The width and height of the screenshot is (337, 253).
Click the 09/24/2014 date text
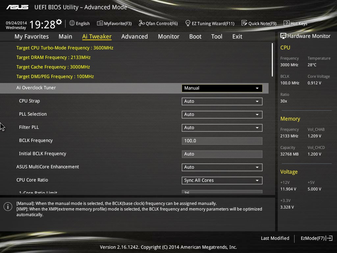pyautogui.click(x=16, y=23)
